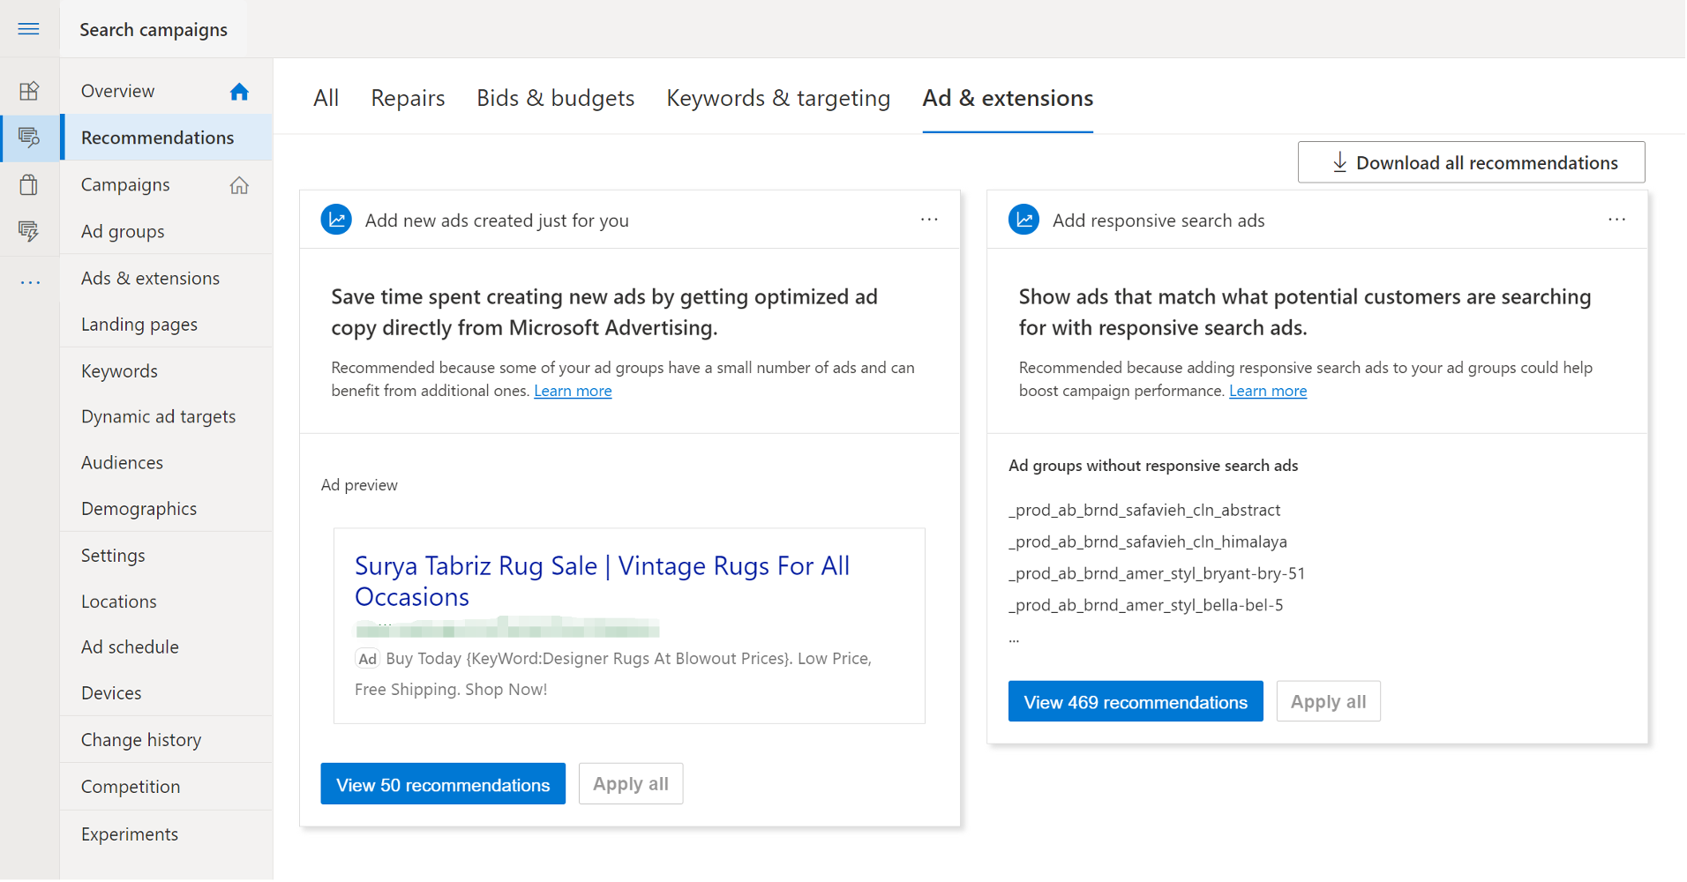Open 'Change history' in the sidebar

[141, 739]
